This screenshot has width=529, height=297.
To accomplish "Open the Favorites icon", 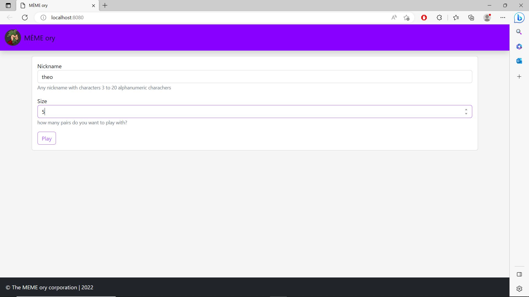I will pos(456,17).
